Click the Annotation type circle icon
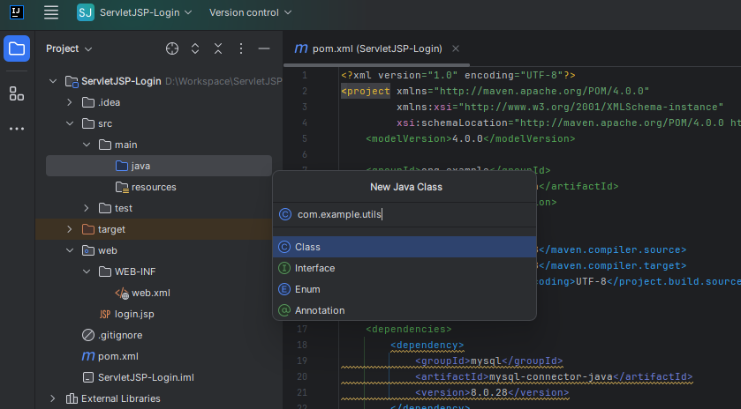The image size is (741, 409). point(284,310)
